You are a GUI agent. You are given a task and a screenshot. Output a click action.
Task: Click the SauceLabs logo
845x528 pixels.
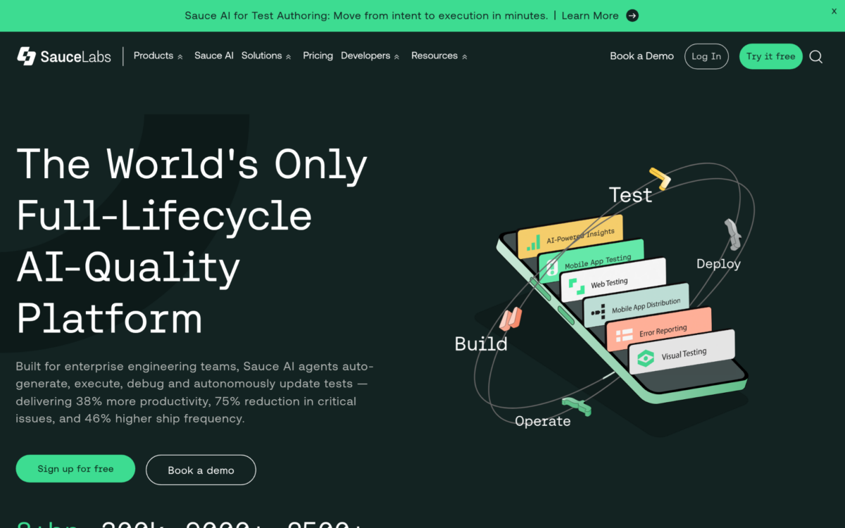tap(64, 56)
